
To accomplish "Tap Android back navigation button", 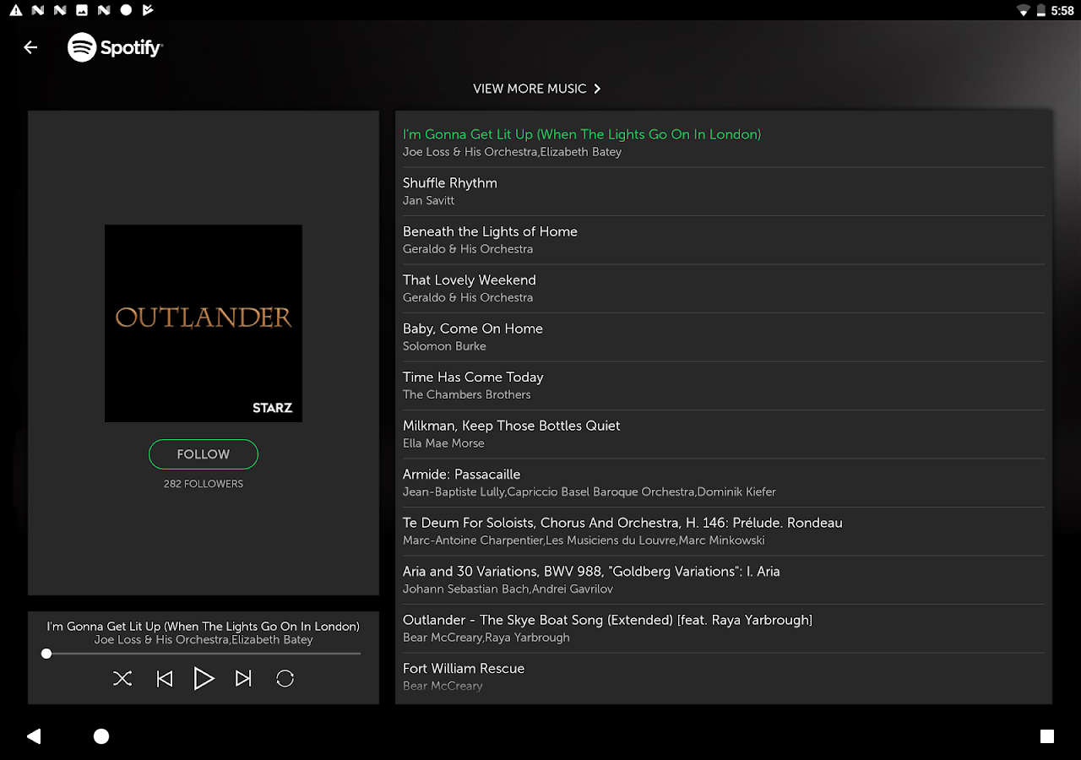I will (34, 736).
